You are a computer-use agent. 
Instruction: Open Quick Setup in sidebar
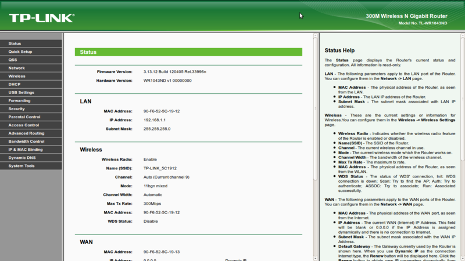coord(31,52)
